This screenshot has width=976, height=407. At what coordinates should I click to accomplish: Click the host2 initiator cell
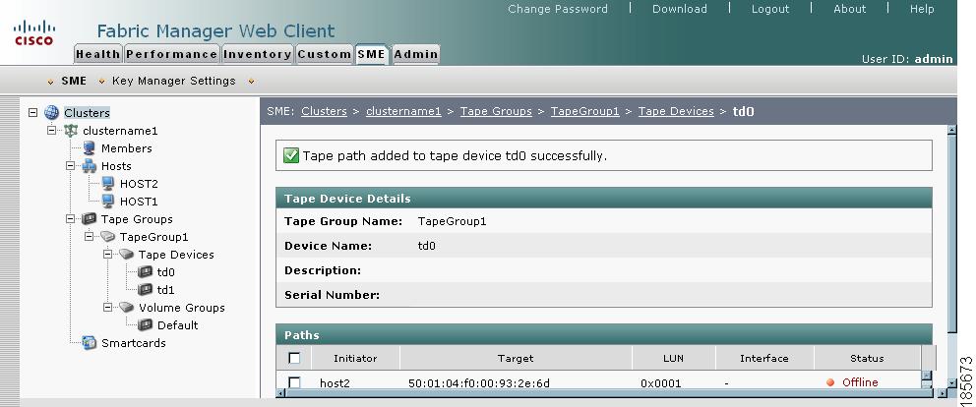[335, 382]
